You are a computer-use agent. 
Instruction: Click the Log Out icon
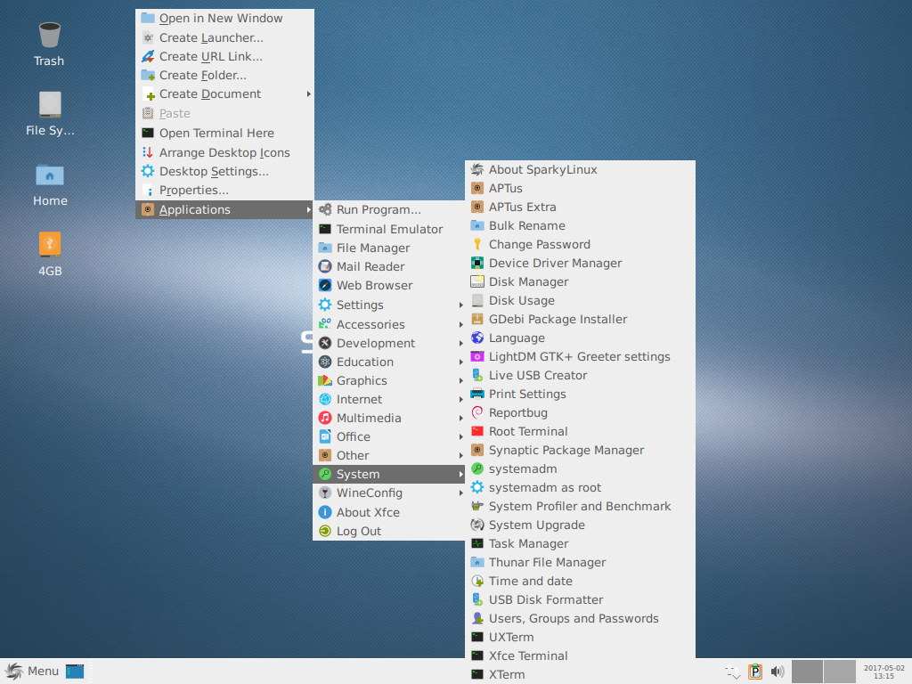click(x=325, y=531)
